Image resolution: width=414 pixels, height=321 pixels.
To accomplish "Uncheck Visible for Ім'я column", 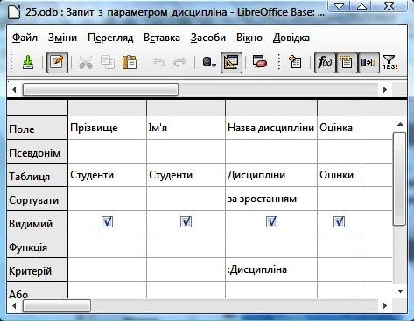I will pos(186,221).
